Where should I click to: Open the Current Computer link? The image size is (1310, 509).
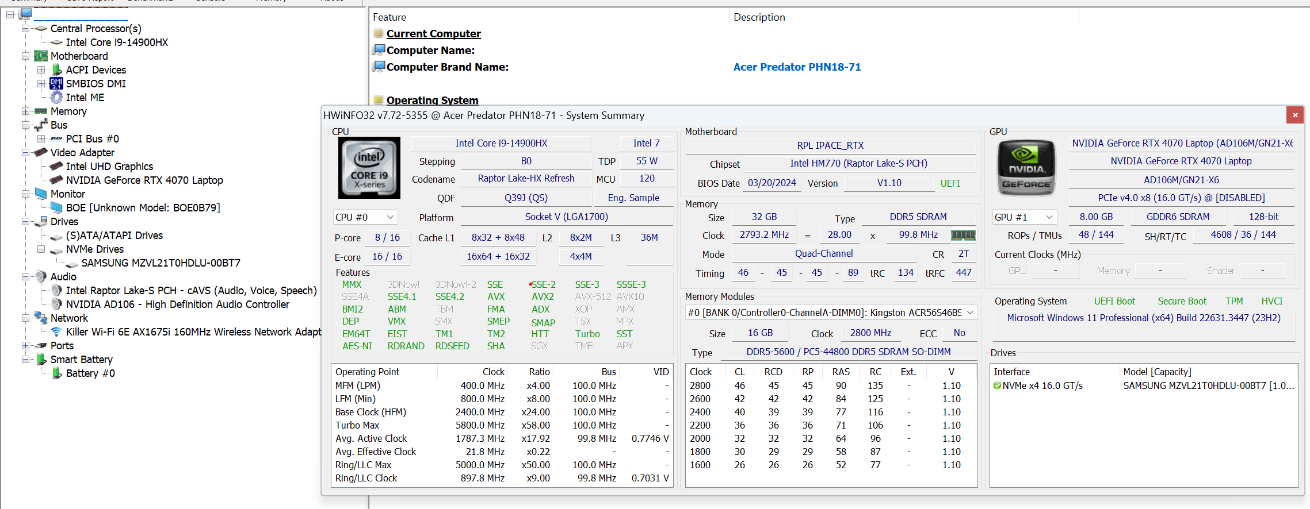tap(434, 33)
